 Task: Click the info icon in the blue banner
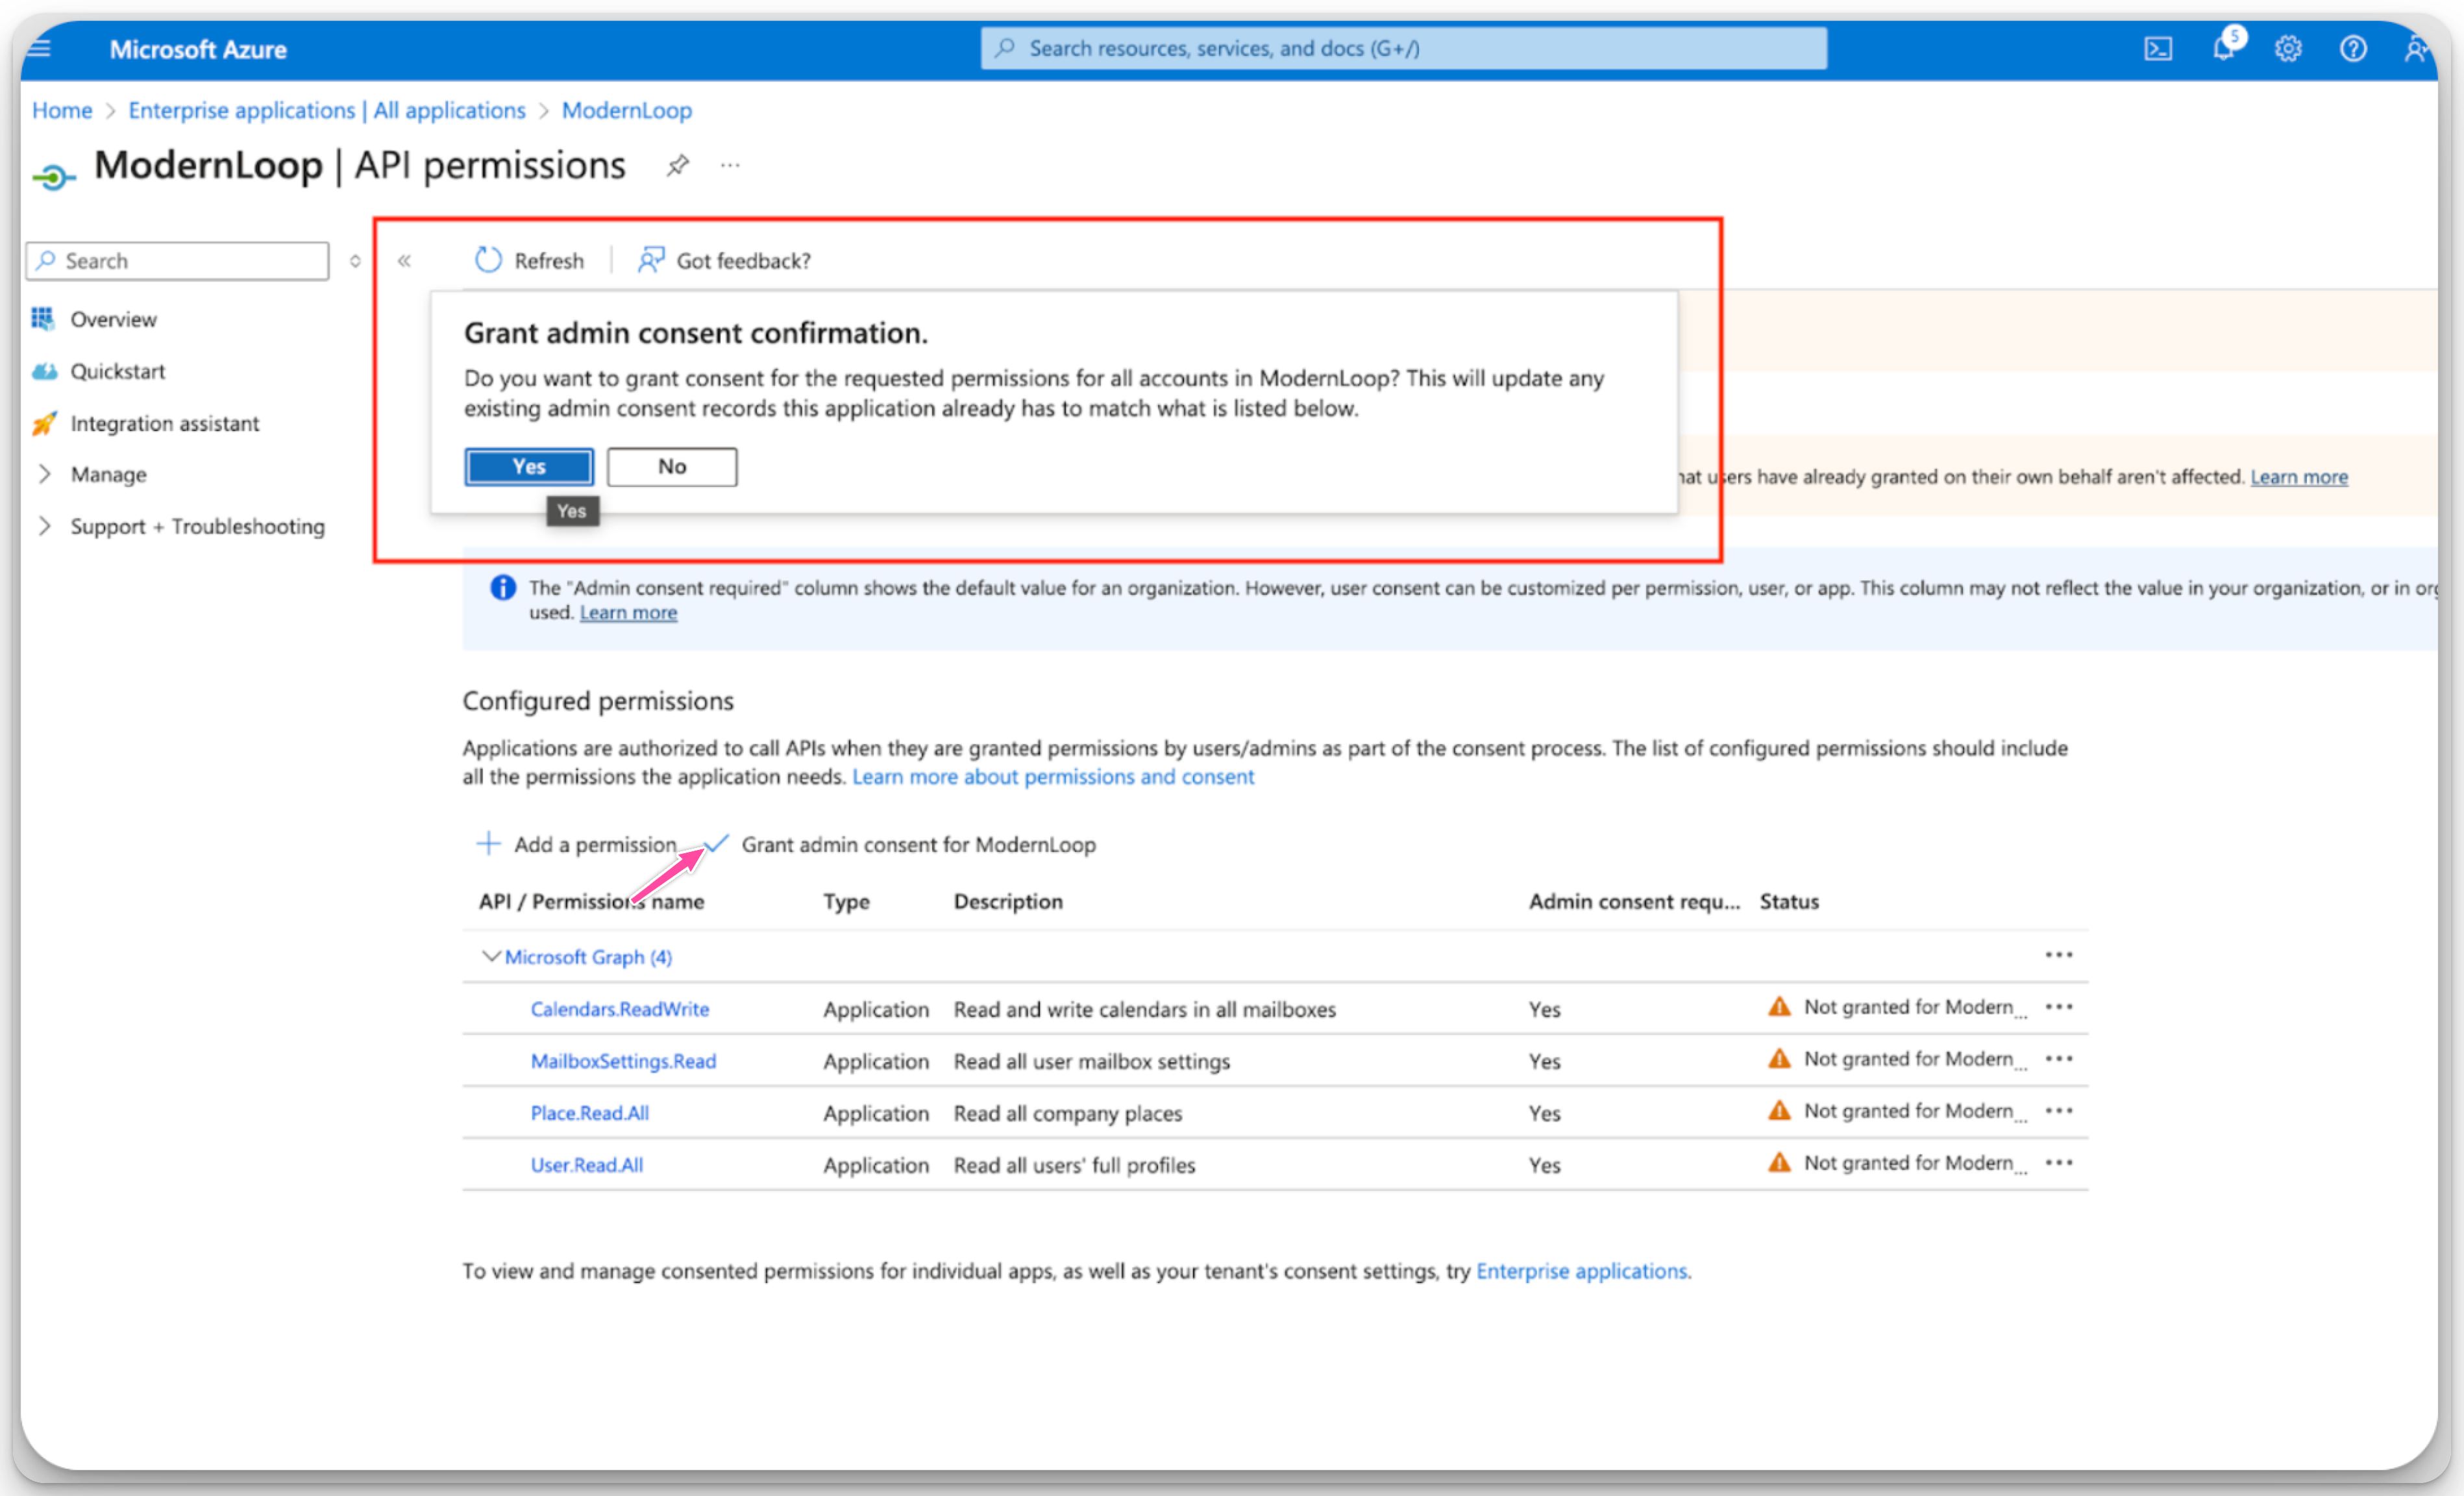point(503,588)
